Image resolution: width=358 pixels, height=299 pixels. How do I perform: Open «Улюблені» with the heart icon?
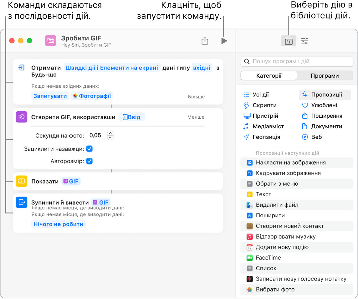click(305, 105)
